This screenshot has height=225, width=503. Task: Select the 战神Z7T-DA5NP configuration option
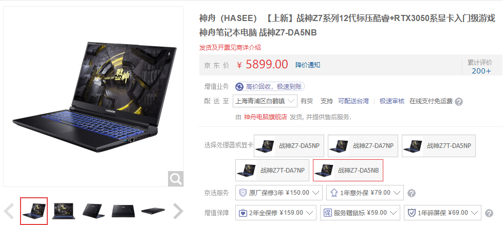coord(439,146)
